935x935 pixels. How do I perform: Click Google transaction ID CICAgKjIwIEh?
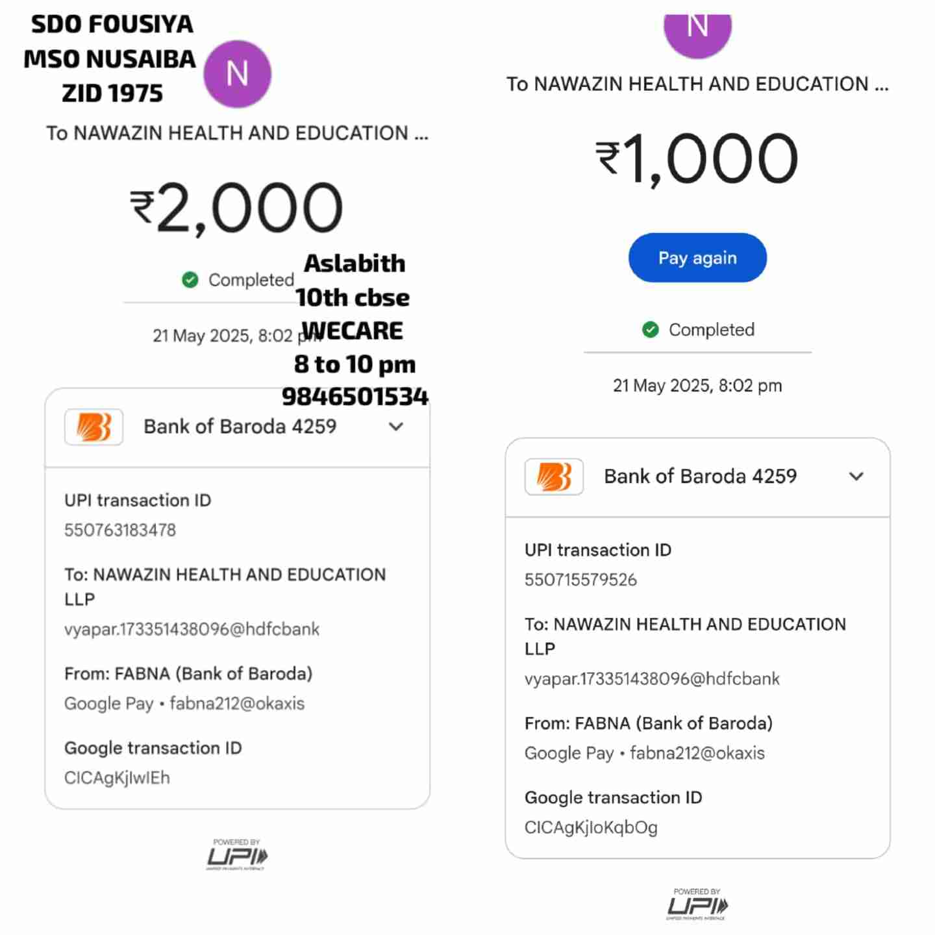click(x=117, y=778)
